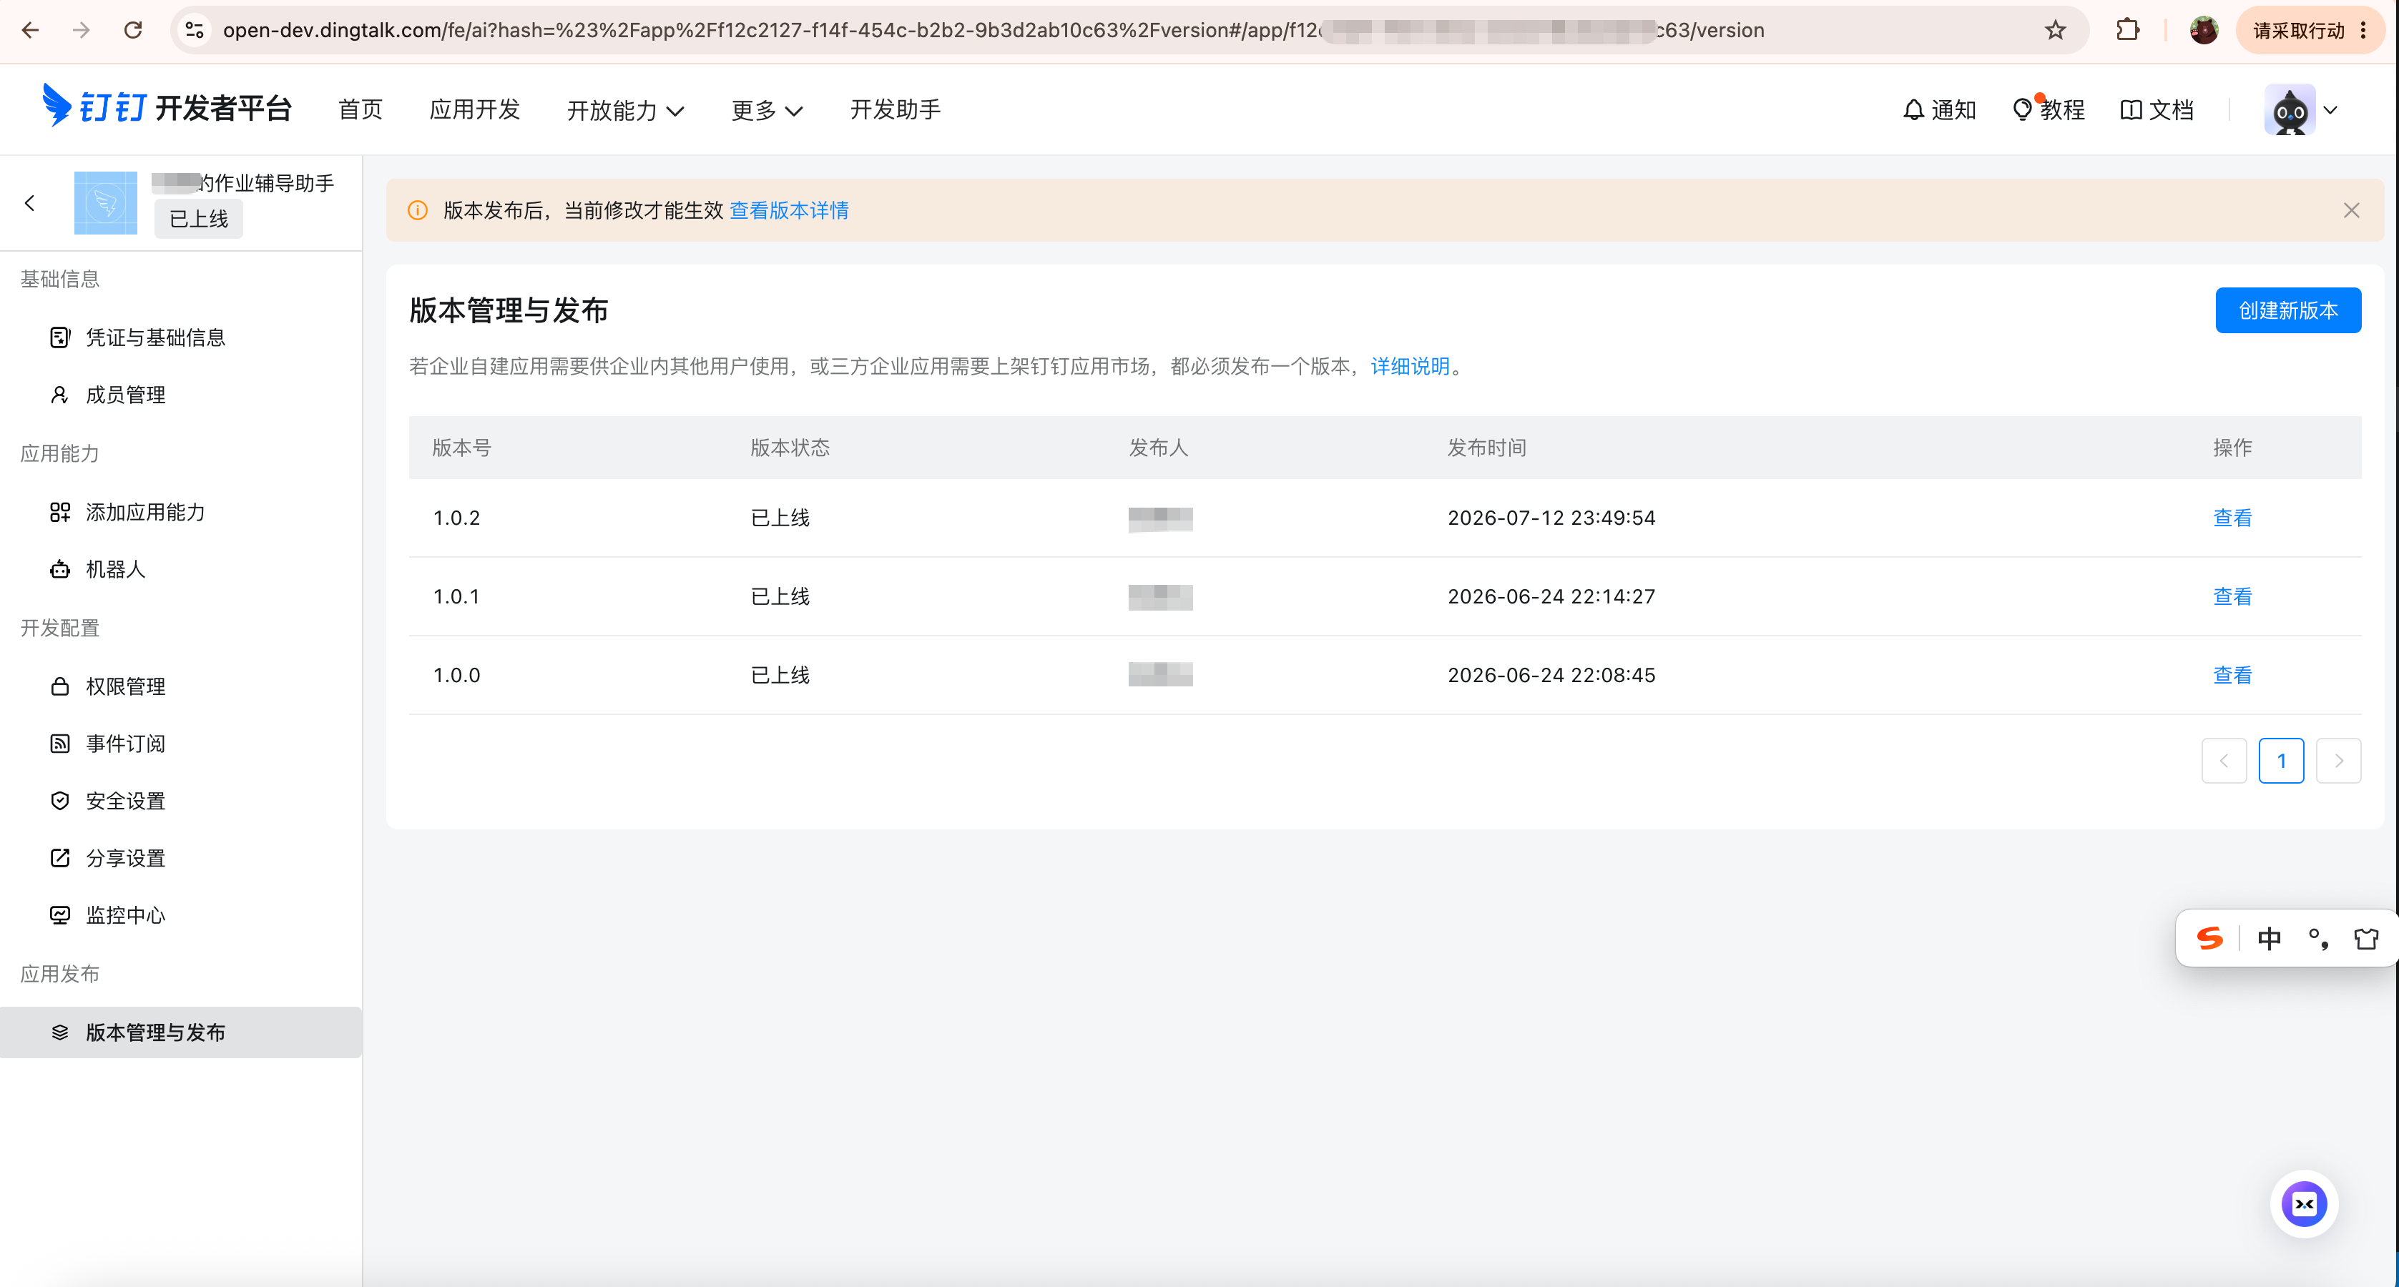
Task: Reload the page with the refresh icon
Action: point(133,30)
